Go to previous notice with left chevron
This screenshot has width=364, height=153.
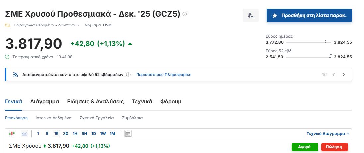click(334, 75)
